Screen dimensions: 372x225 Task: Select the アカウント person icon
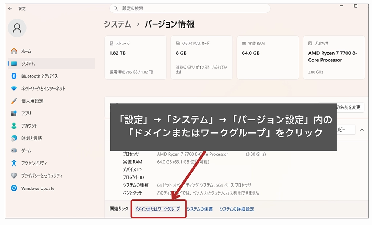pos(14,126)
